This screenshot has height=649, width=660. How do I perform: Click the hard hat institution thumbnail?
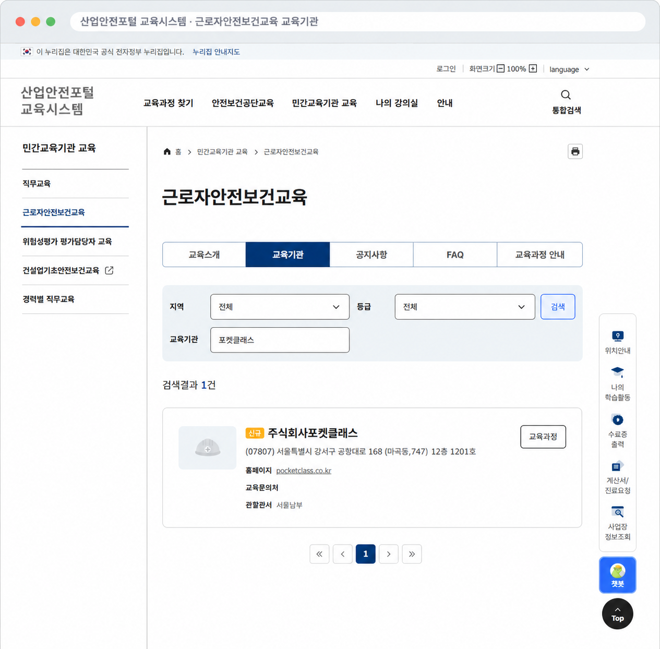click(207, 448)
